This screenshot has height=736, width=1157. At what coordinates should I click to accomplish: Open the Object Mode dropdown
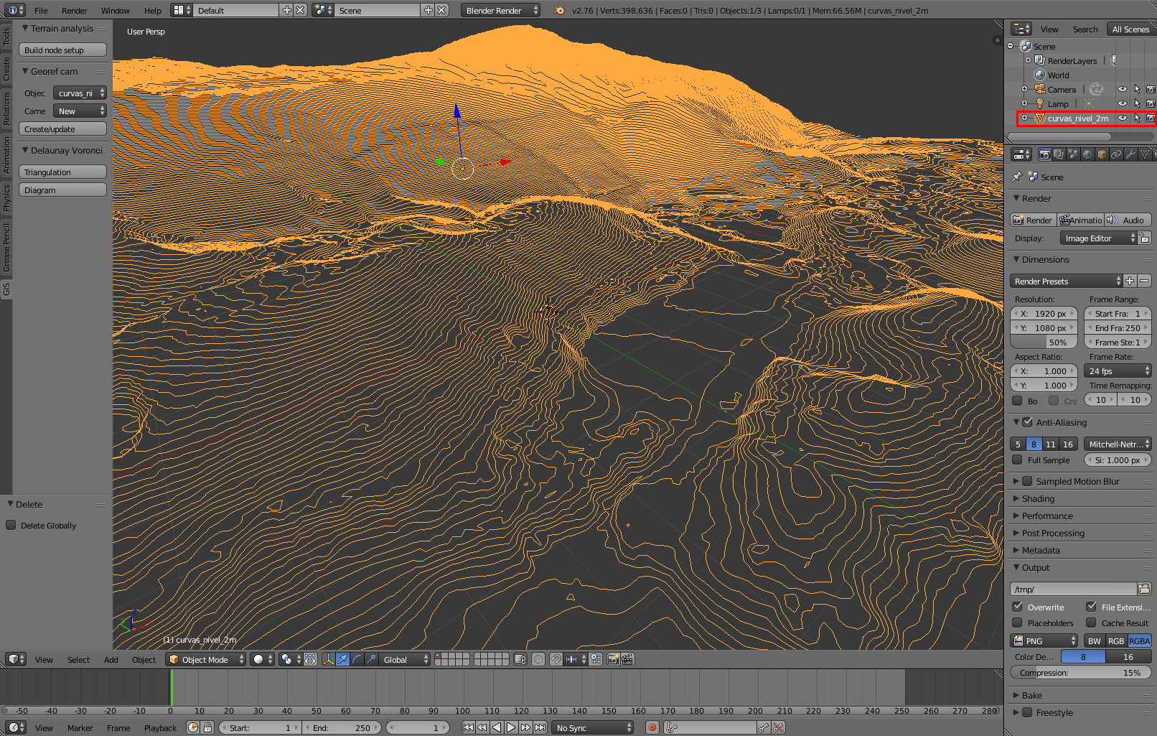click(x=205, y=659)
